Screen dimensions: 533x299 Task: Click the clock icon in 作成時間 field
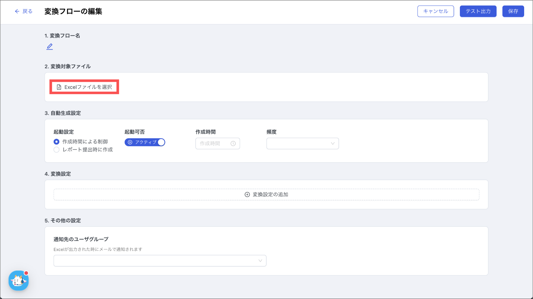(x=233, y=143)
